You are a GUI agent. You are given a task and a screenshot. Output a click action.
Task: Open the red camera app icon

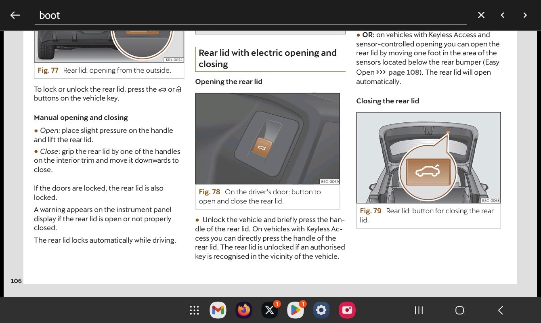(x=347, y=310)
